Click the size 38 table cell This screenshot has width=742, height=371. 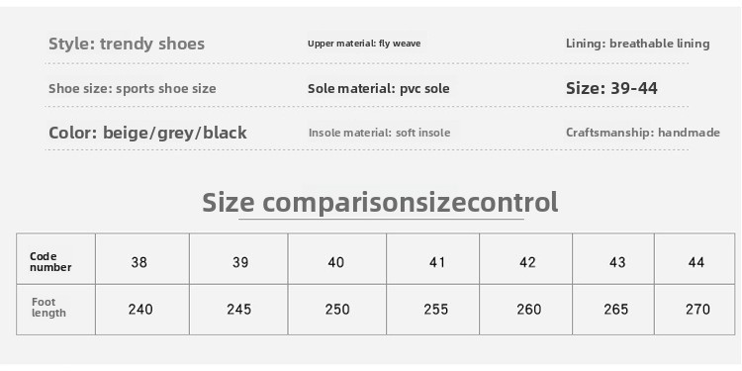[x=142, y=259]
